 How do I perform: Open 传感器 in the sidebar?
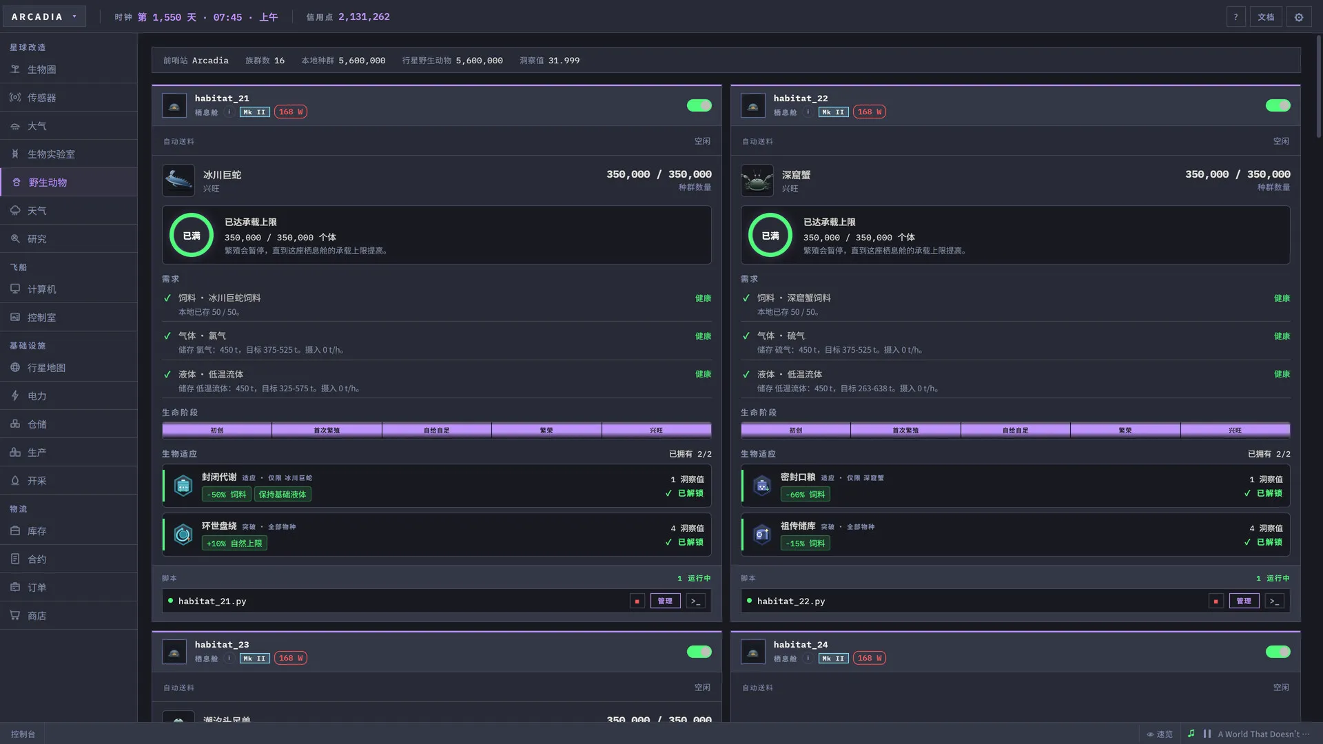69,98
